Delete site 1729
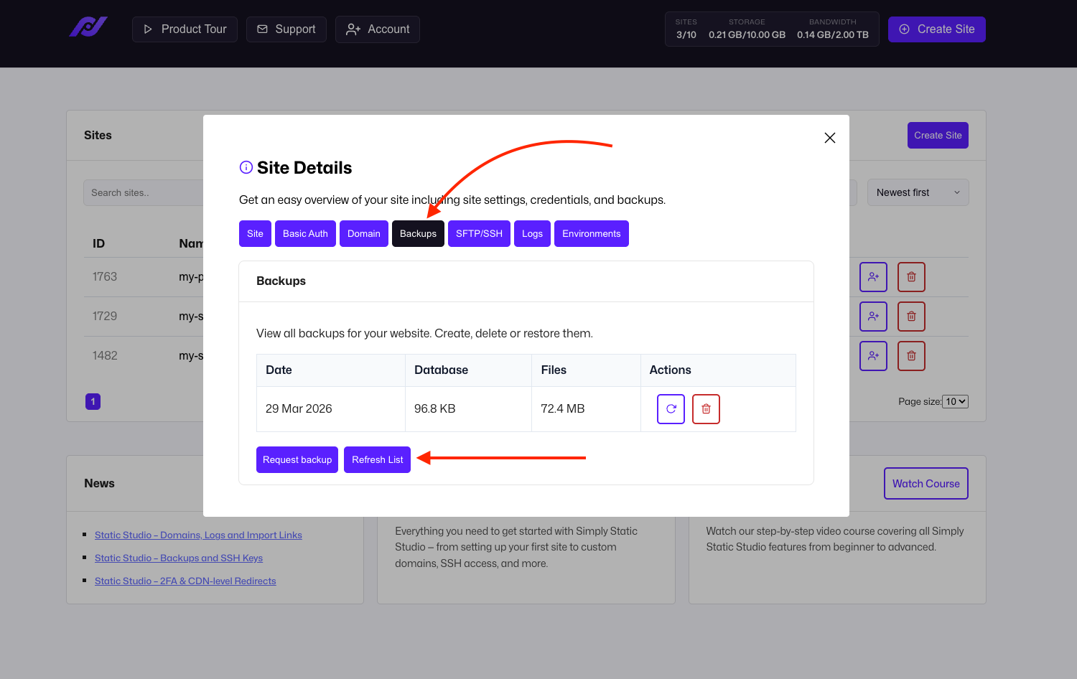Screen dimensions: 1077x679 tap(911, 317)
